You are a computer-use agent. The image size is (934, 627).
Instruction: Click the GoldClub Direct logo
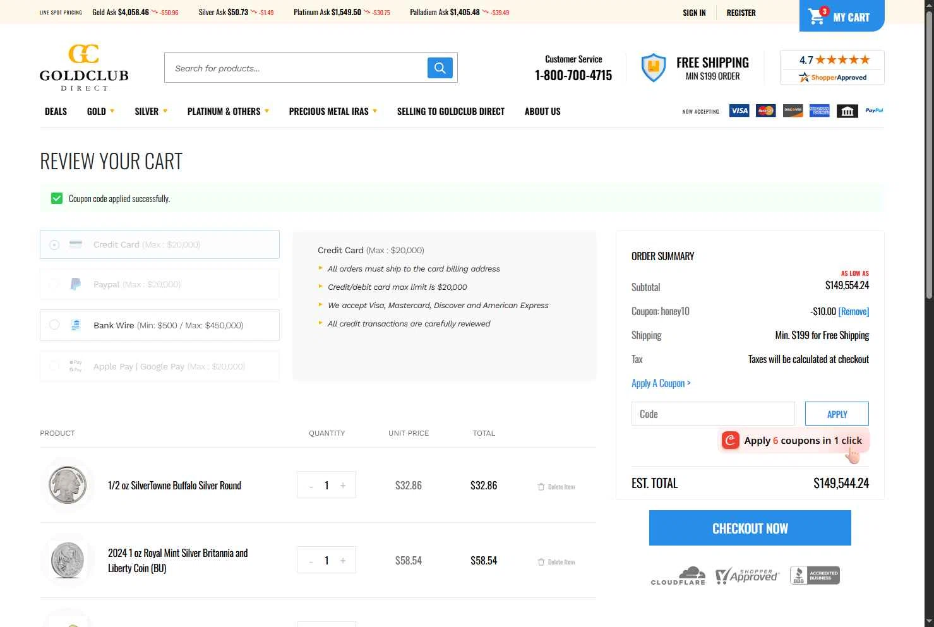click(84, 68)
